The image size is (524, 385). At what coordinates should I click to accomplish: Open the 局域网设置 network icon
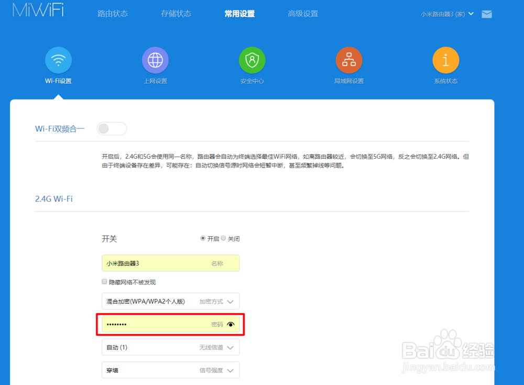coord(349,60)
